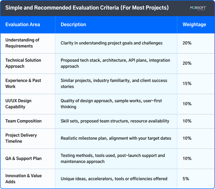Click the 'Team Composition' row label
Image resolution: width=215 pixels, height=189 pixels.
pyautogui.click(x=23, y=121)
